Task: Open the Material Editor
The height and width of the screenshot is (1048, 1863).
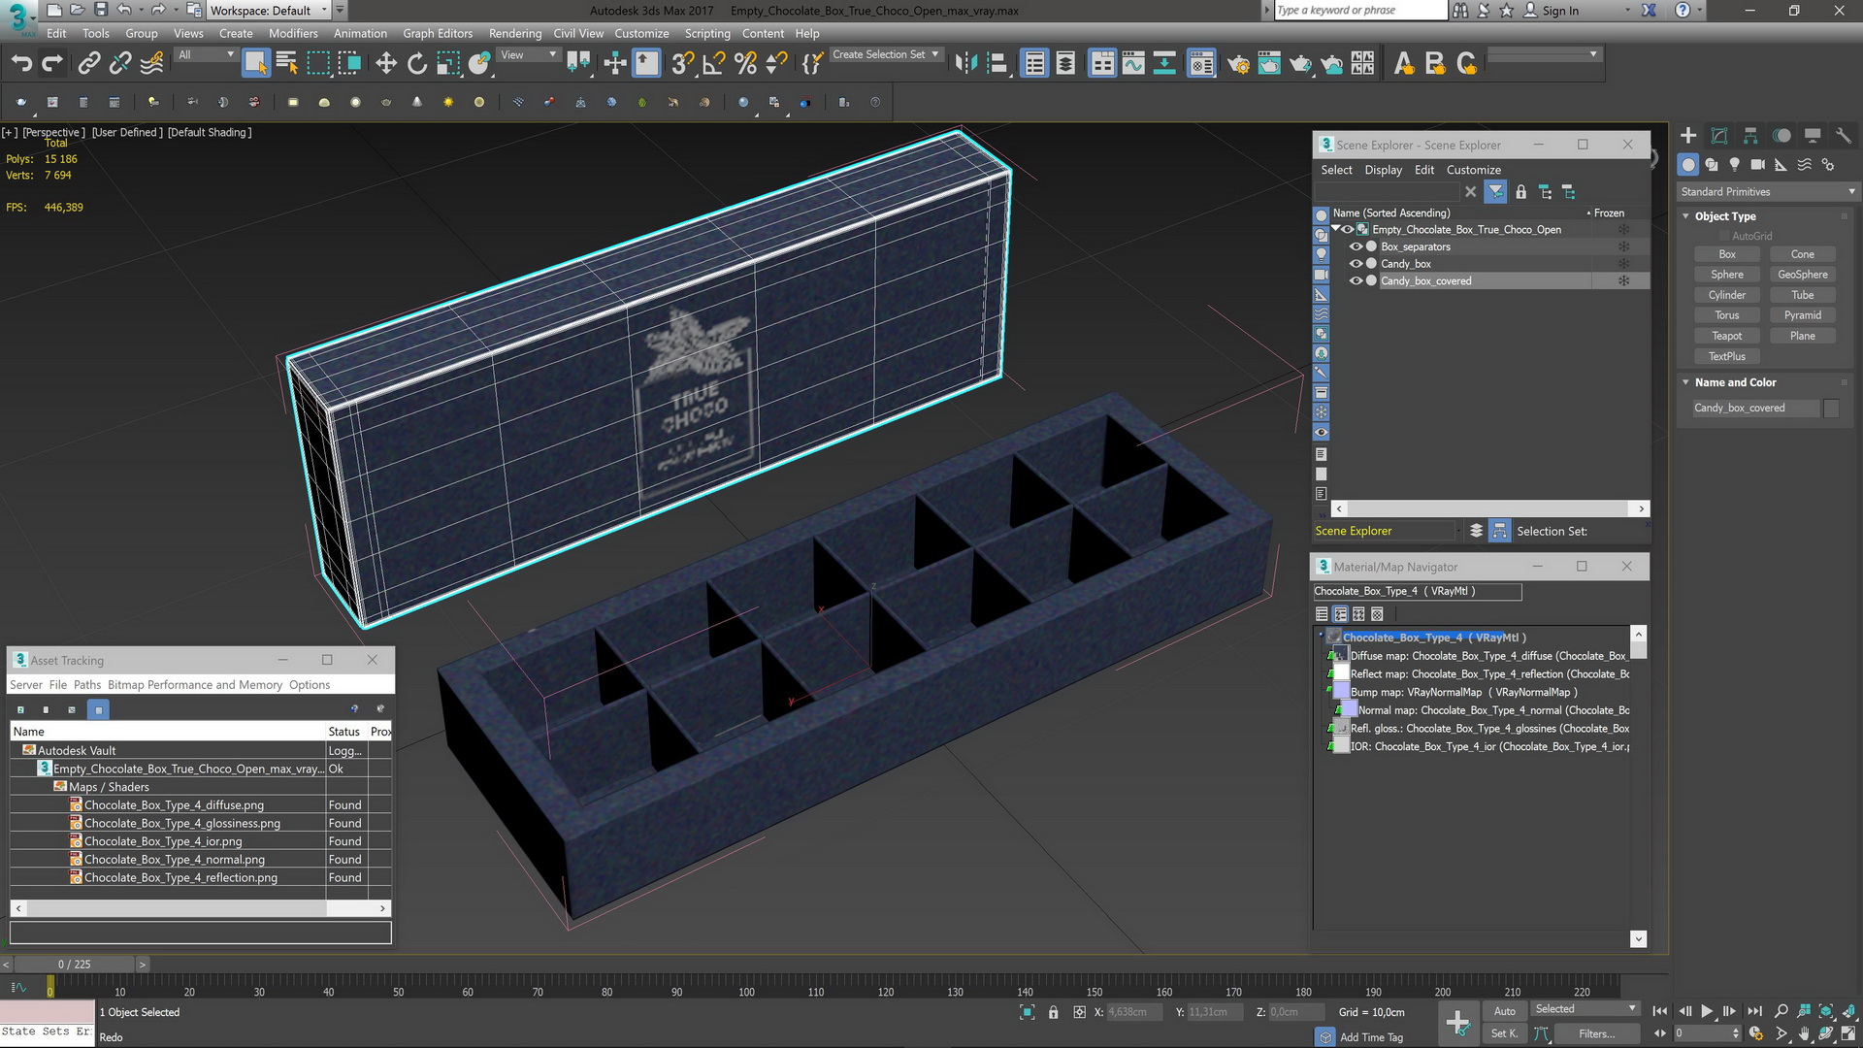Action: pyautogui.click(x=1201, y=64)
